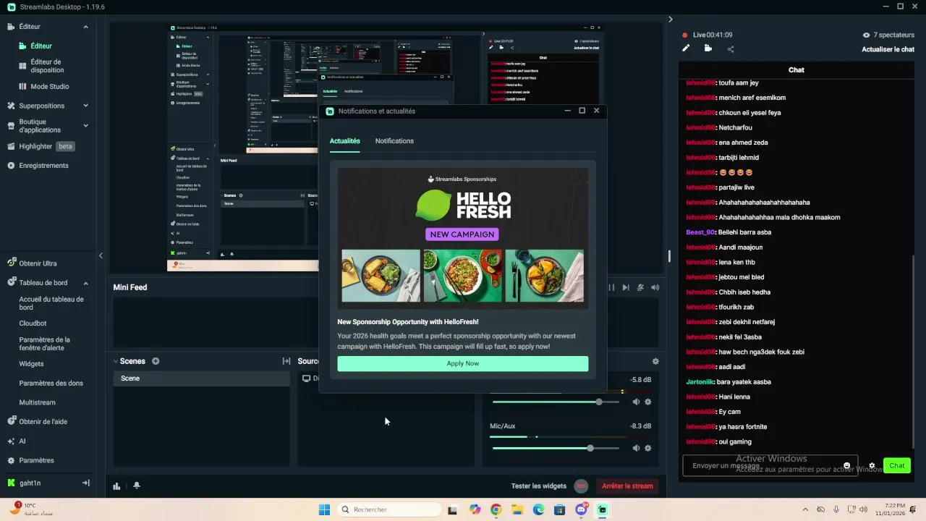Mute the Mic/Aux audio source
Screen dimensions: 926x521
(636, 448)
